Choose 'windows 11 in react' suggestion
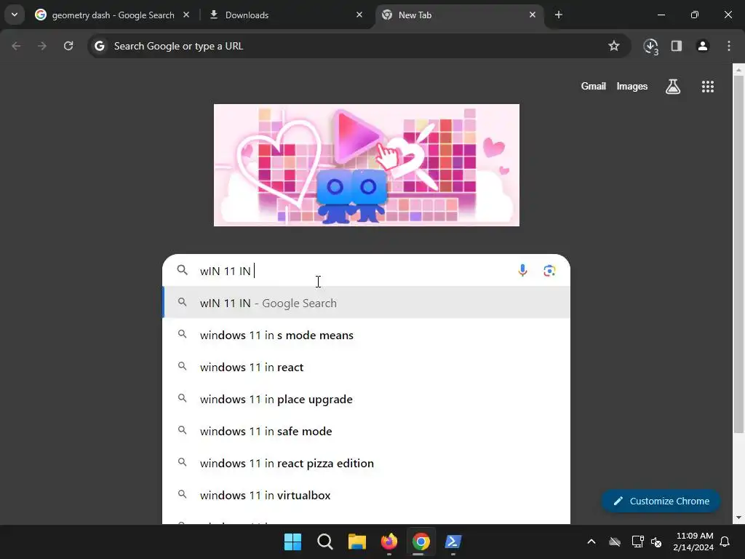 [367, 367]
